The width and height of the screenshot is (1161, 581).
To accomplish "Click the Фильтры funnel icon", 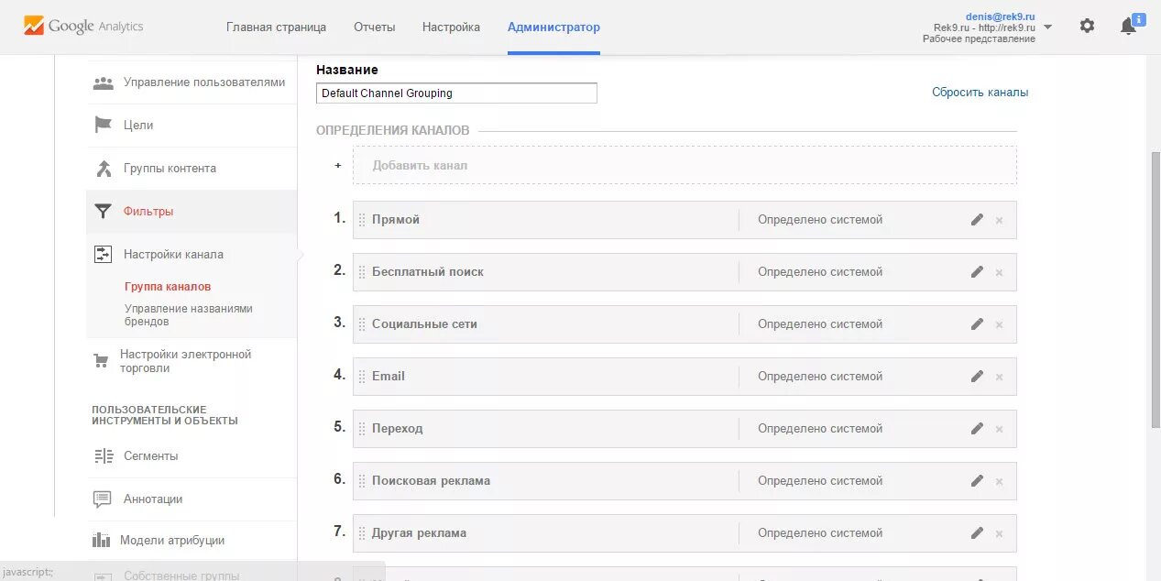I will pyautogui.click(x=103, y=212).
